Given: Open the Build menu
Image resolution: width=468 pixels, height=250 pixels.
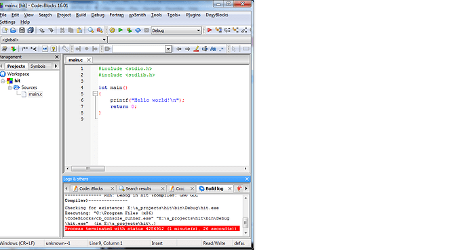Looking at the screenshot, I should (81, 15).
